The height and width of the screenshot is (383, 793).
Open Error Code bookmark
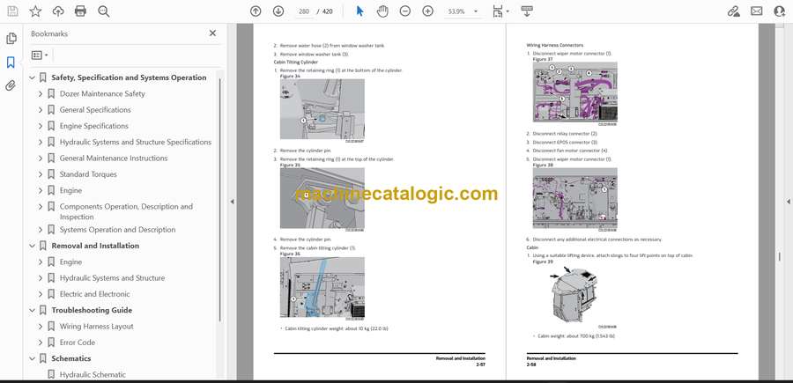tap(78, 342)
